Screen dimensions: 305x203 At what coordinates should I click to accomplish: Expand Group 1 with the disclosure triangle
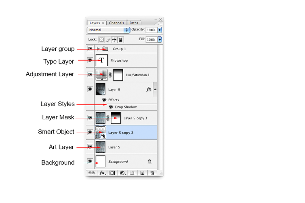click(98, 49)
